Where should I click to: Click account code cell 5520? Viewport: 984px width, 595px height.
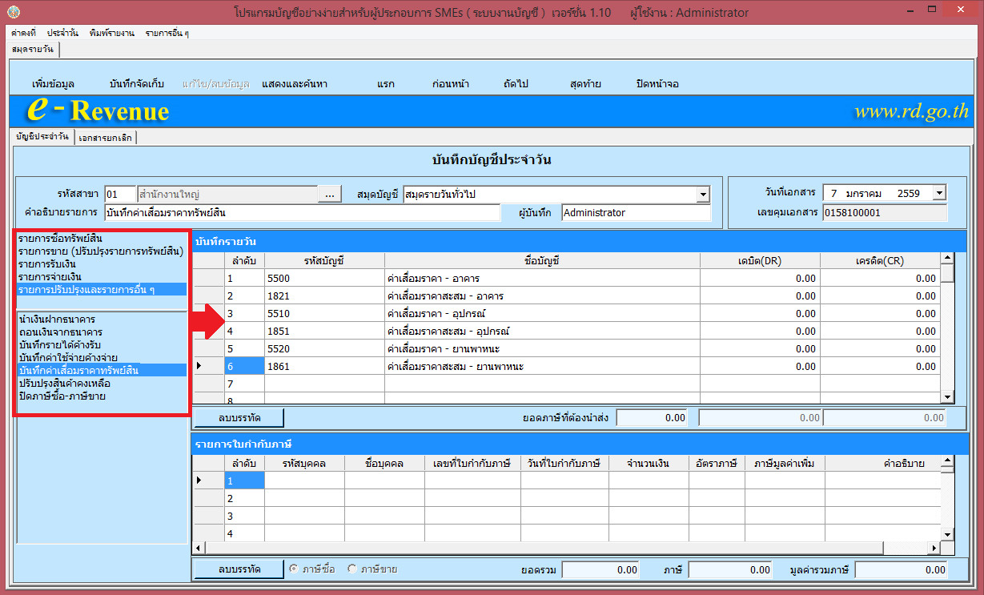324,348
